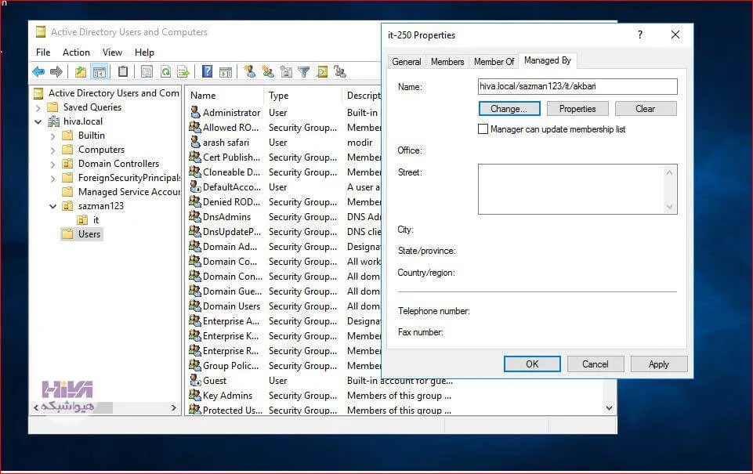
Task: Click the Clear button
Action: (x=646, y=109)
